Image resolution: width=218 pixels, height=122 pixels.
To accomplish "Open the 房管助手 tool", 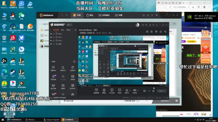I will tap(63, 68).
